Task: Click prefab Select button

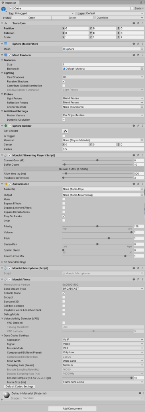Action: click(72, 18)
